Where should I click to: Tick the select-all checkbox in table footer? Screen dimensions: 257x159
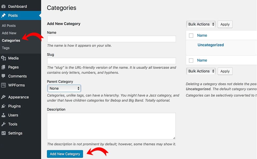click(x=191, y=60)
